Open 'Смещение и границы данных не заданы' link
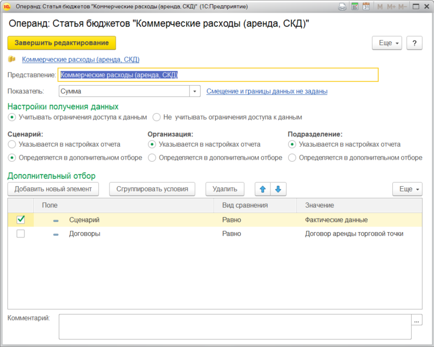 pos(267,91)
